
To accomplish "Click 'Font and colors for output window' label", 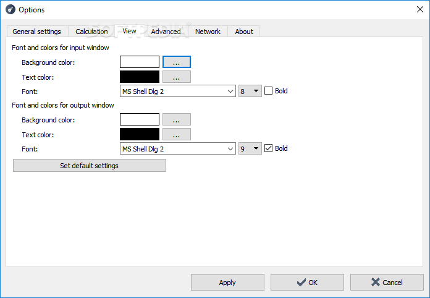I will click(63, 105).
